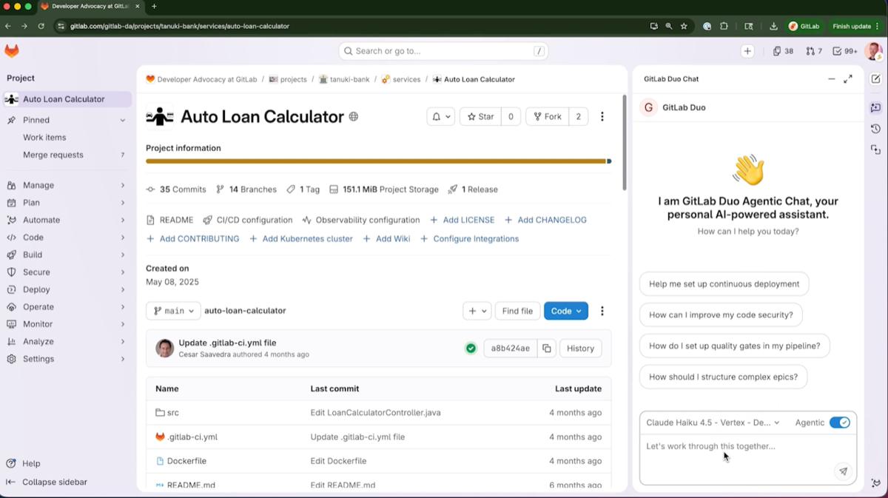Viewport: 888px width, 498px height.
Task: Open the Monitor sidebar section
Action: click(66, 324)
